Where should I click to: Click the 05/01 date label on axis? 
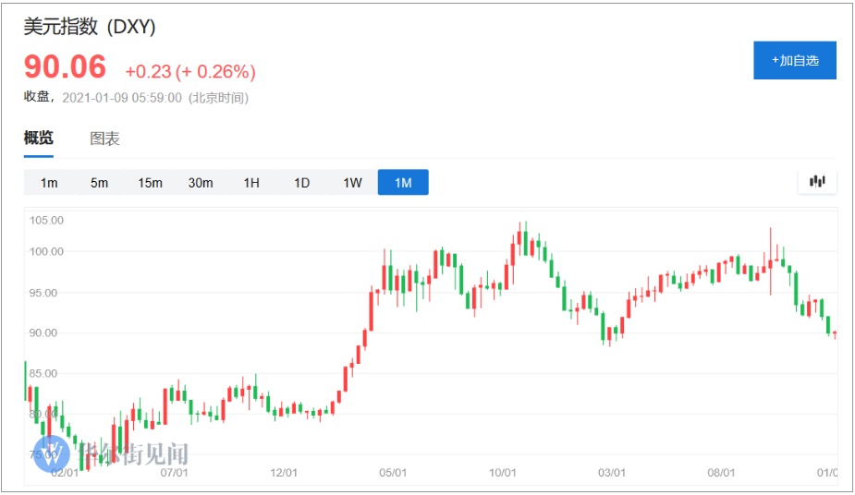coord(393,473)
